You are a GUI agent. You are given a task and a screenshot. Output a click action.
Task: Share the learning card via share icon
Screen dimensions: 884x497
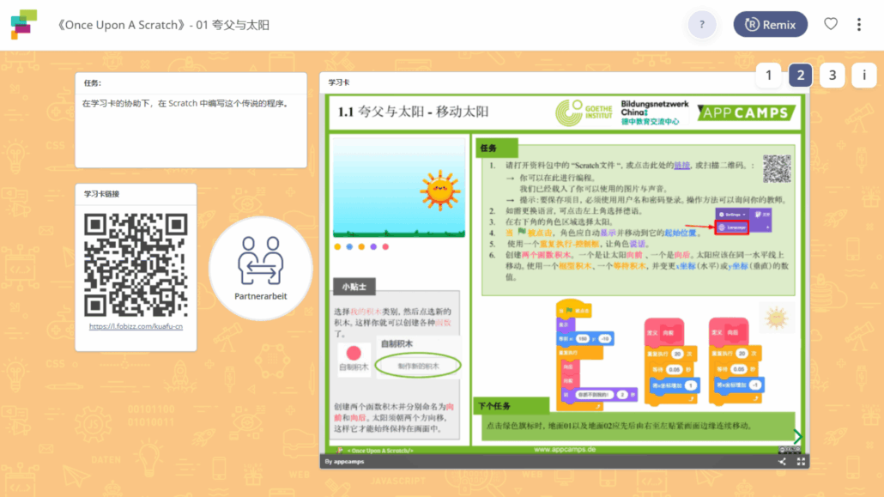782,462
